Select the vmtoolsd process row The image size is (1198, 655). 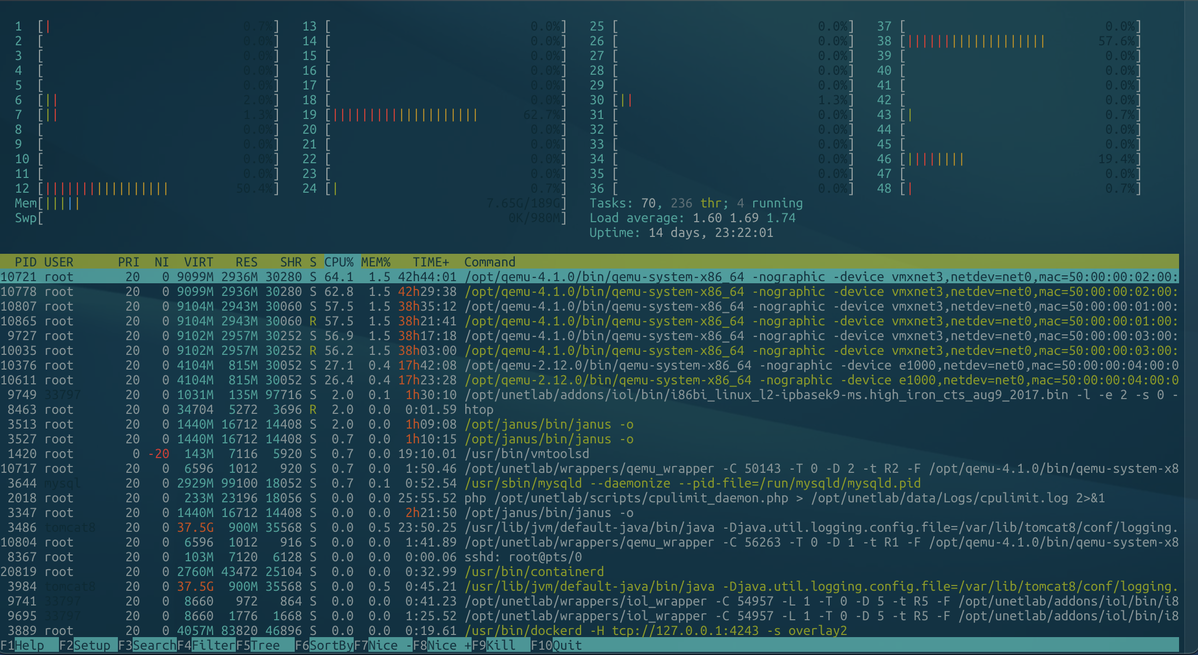[526, 454]
